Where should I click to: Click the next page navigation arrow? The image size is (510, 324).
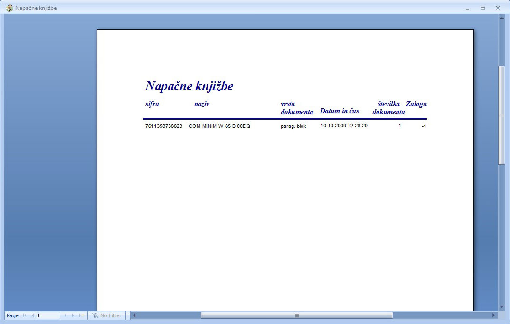(x=66, y=315)
